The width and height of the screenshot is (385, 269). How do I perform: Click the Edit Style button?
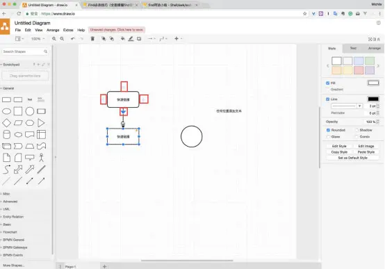(339, 146)
